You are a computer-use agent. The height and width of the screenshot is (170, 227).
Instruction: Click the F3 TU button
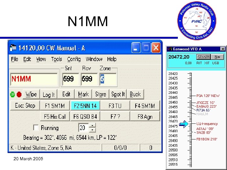115,106
